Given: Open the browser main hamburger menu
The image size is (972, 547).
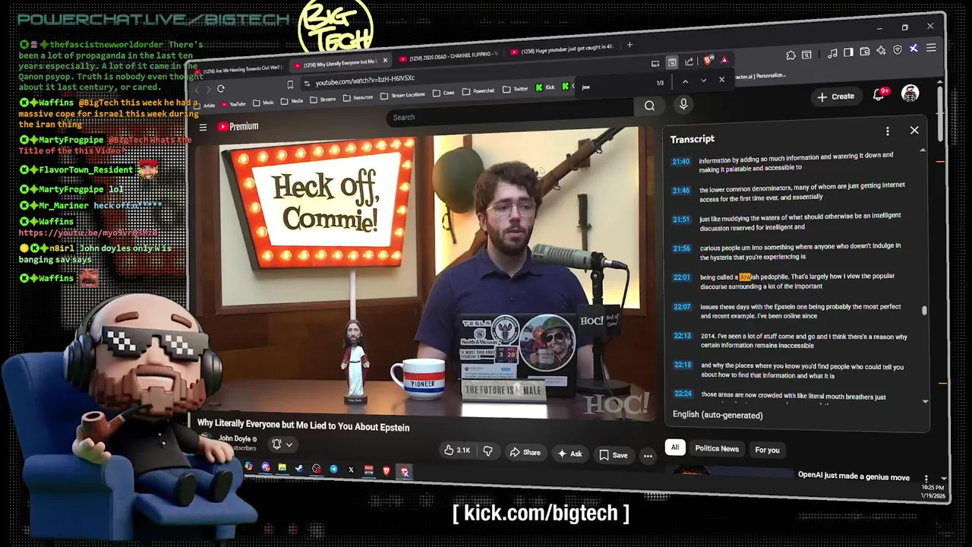Looking at the screenshot, I should point(931,48).
